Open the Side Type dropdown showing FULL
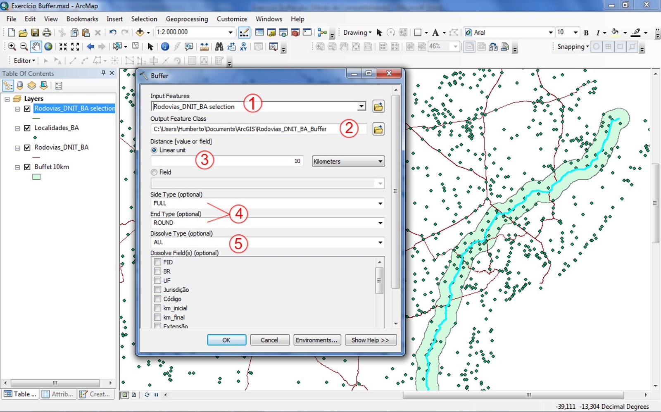 point(380,203)
